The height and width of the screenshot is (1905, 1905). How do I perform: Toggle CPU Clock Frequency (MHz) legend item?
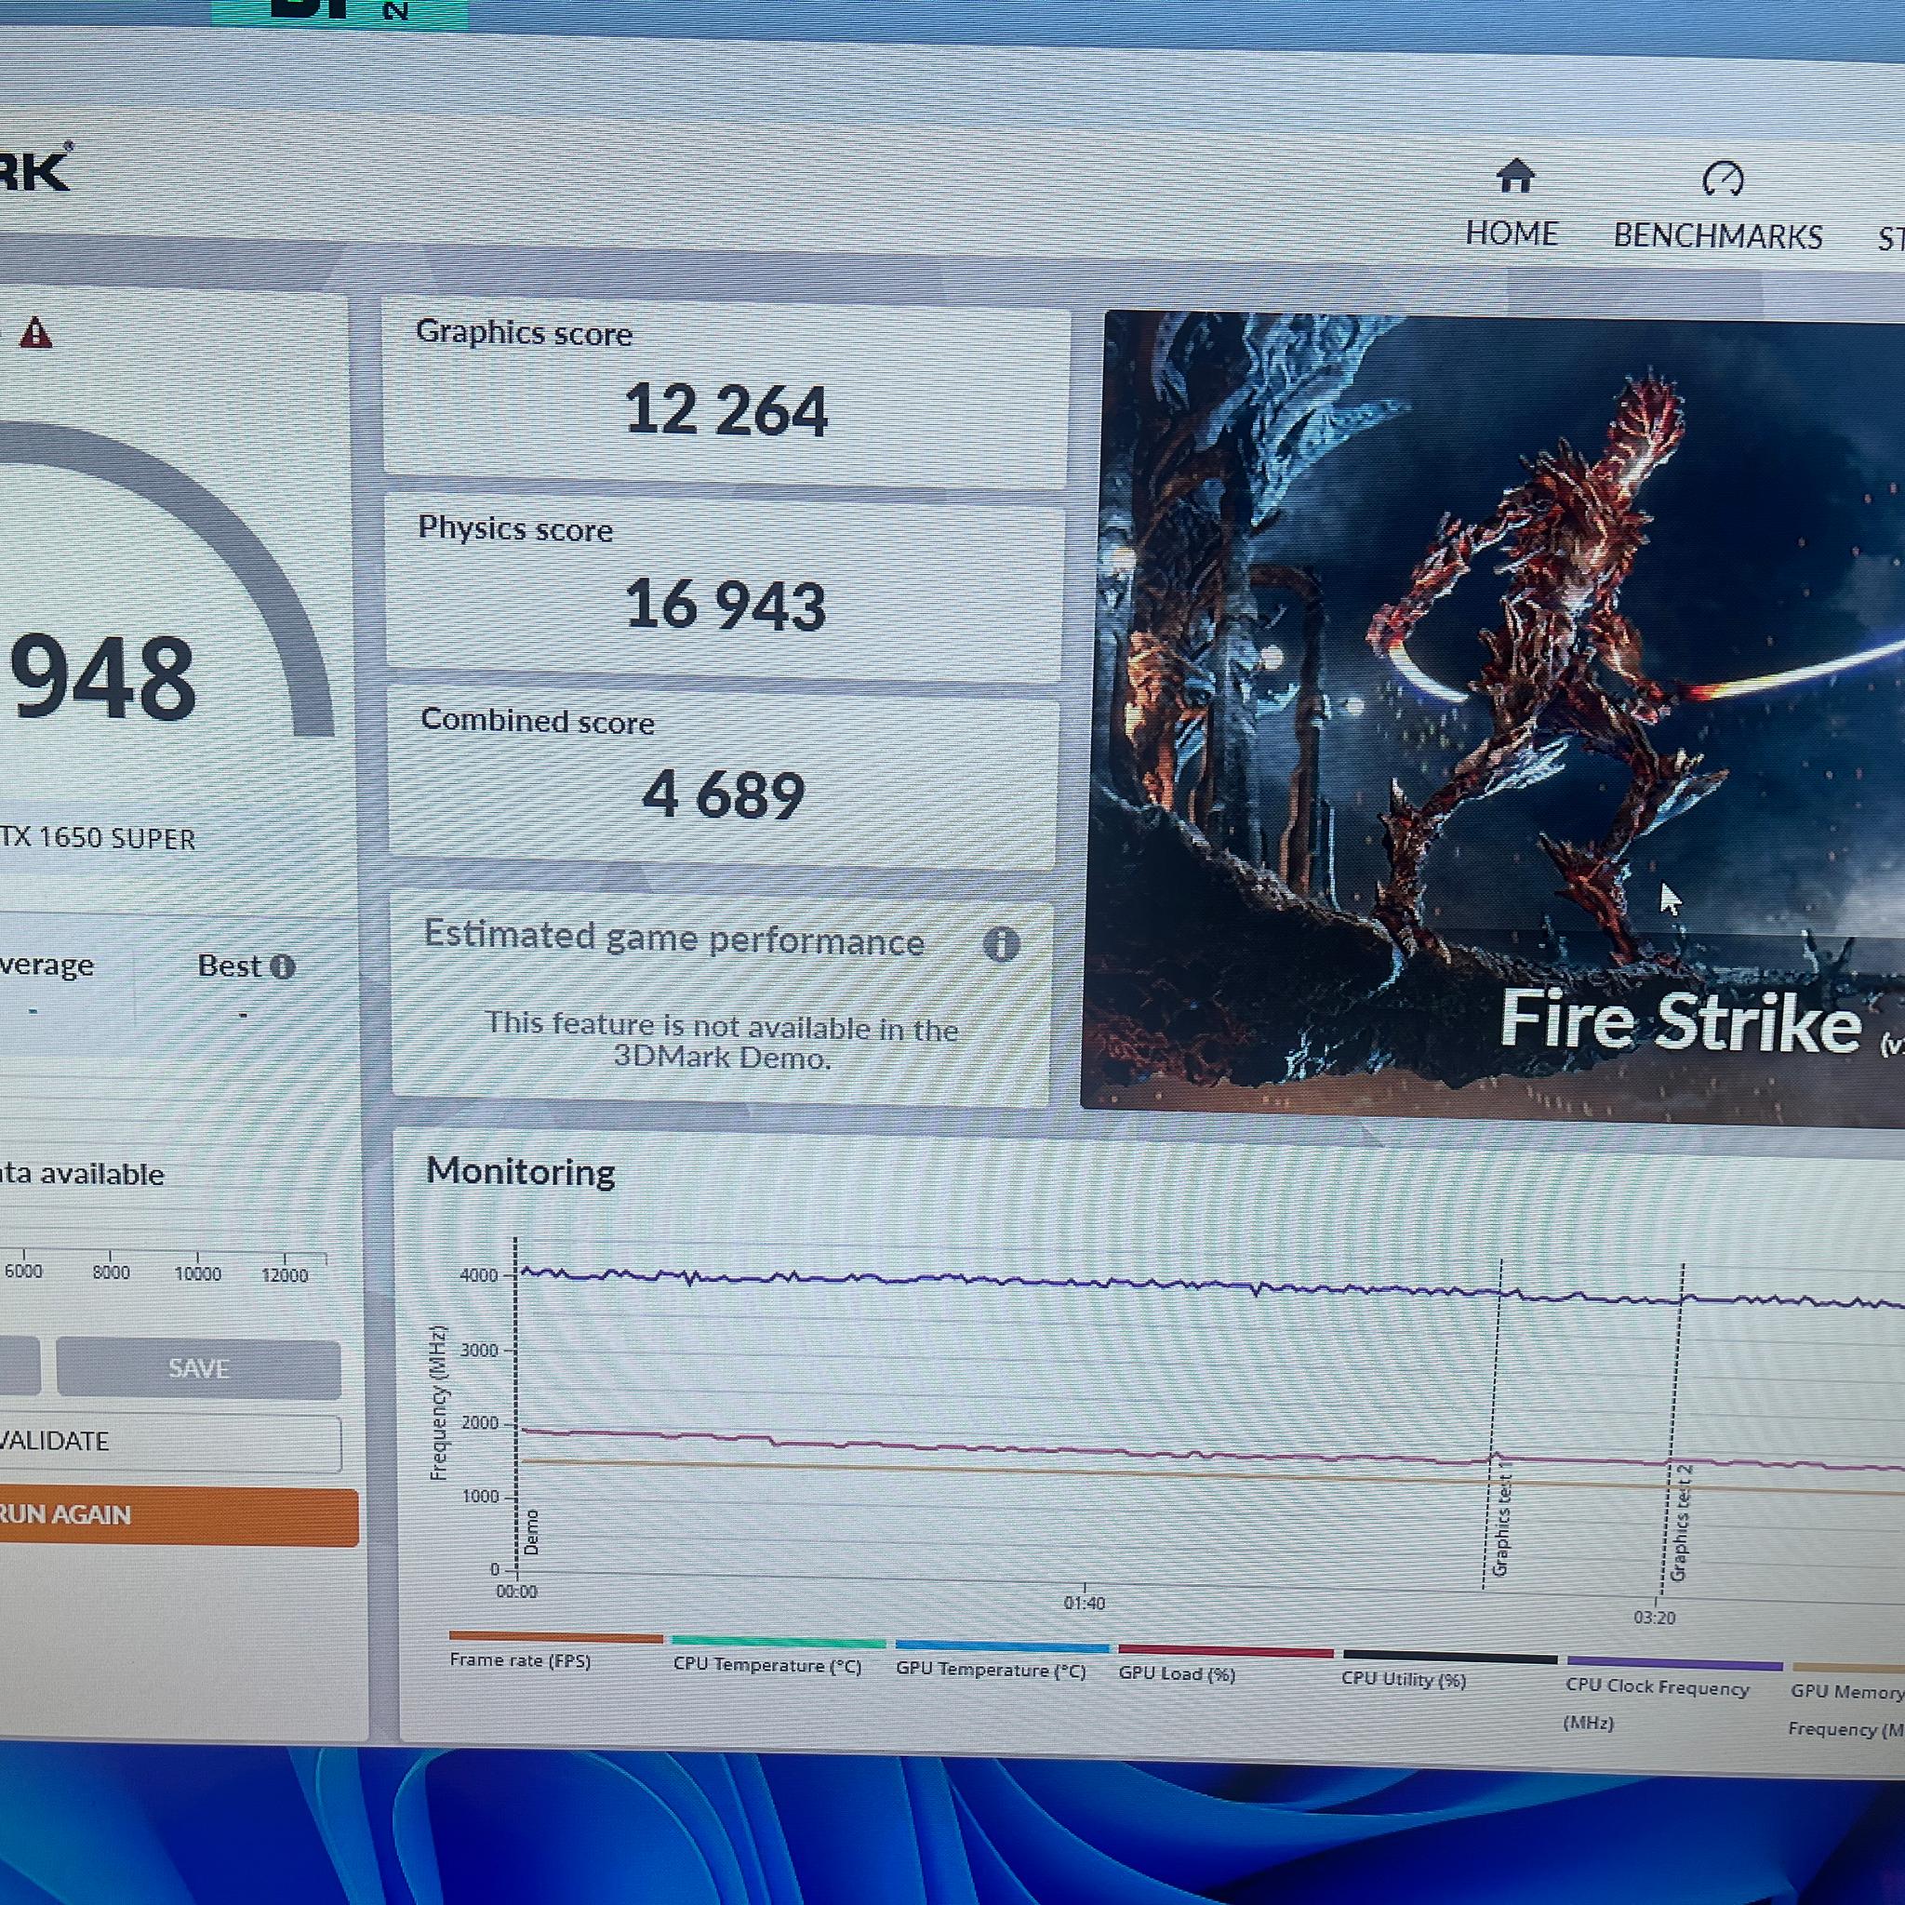(1672, 1695)
